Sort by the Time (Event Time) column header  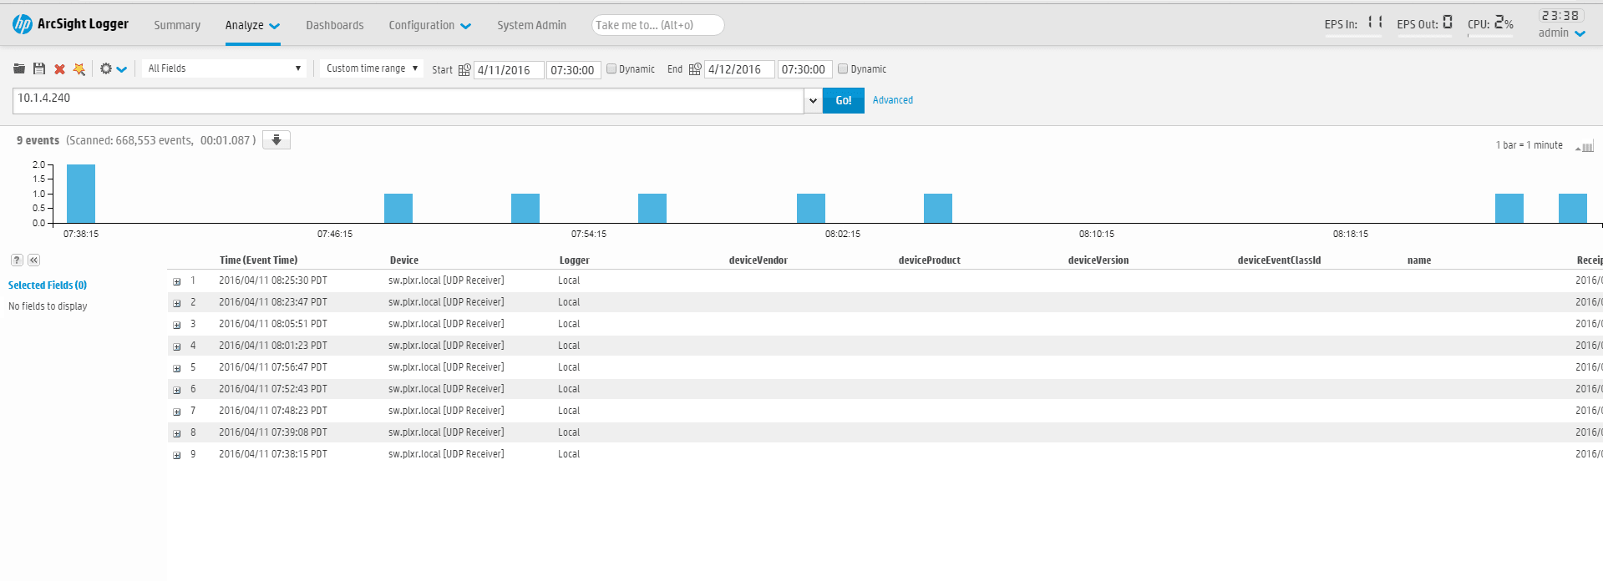click(x=258, y=260)
